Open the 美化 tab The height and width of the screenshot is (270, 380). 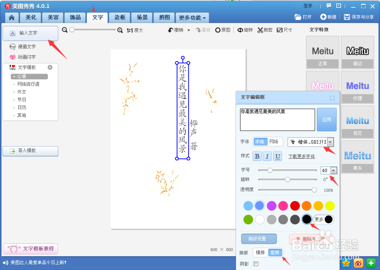(31, 17)
